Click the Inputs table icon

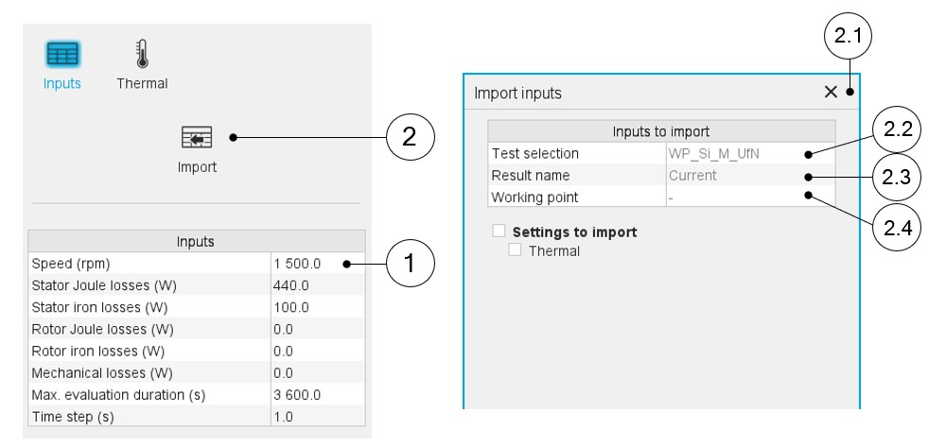coord(62,55)
